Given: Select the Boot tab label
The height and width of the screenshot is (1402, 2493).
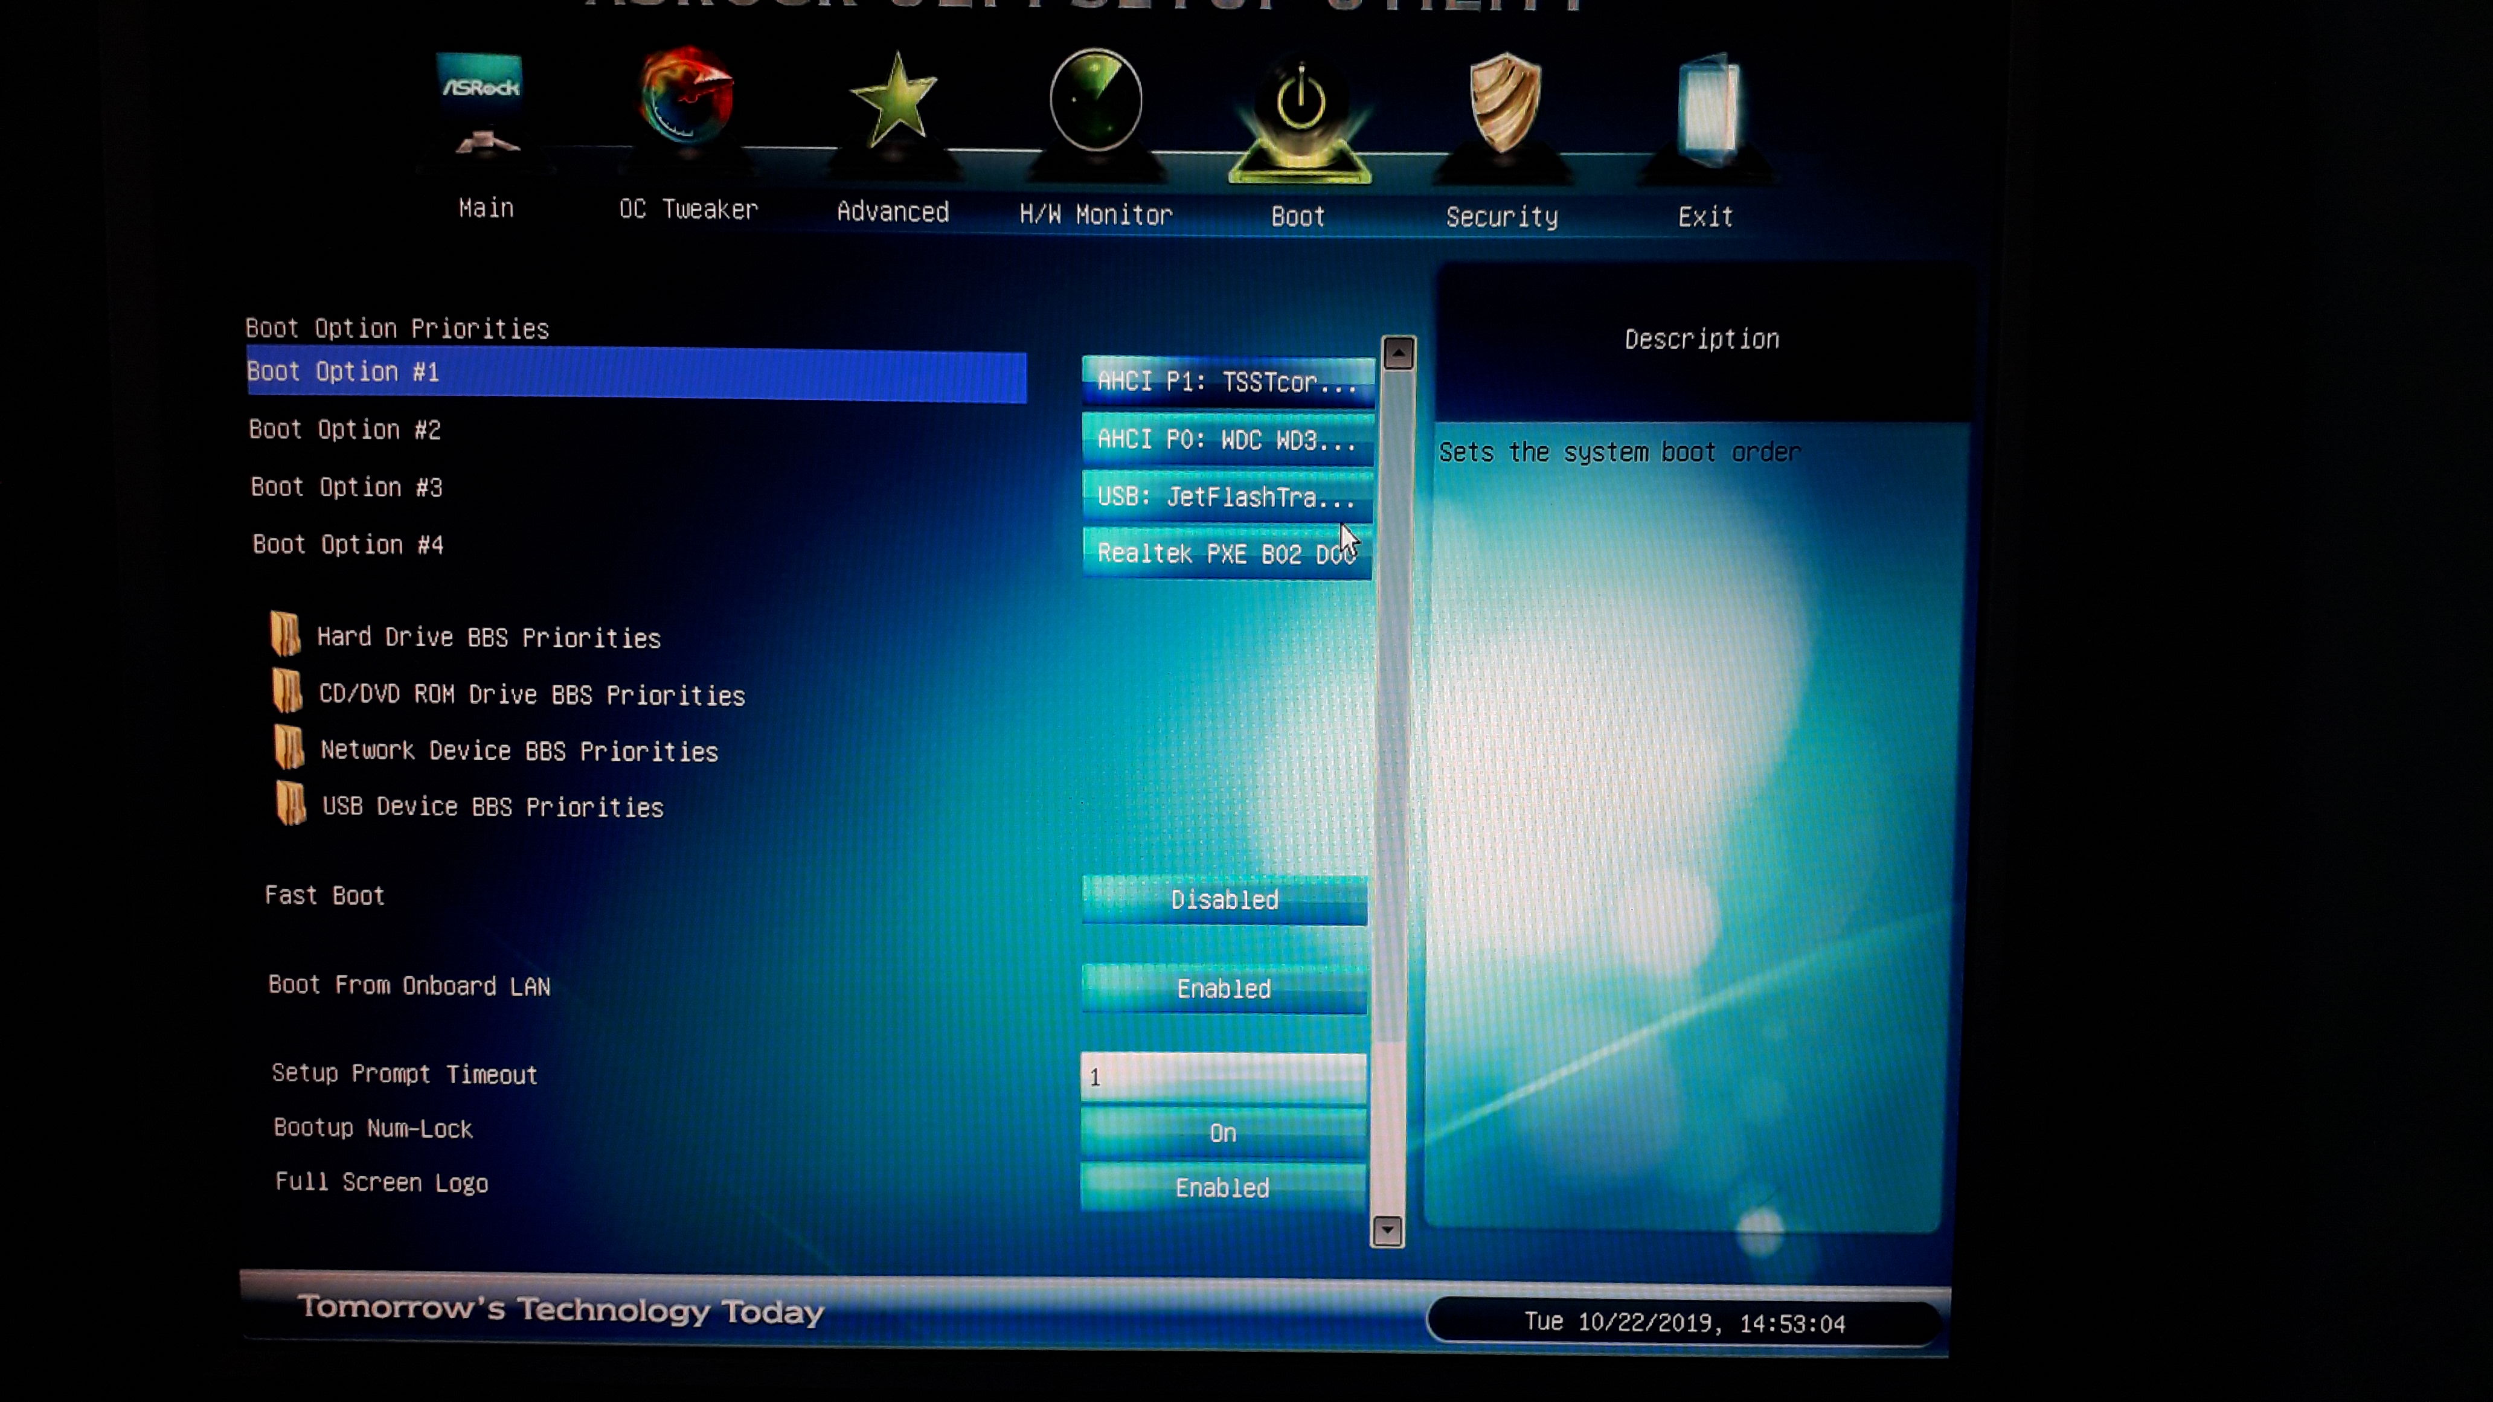Looking at the screenshot, I should point(1298,217).
